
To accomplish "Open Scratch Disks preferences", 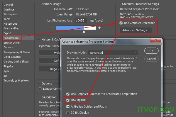I will tap(11, 43).
